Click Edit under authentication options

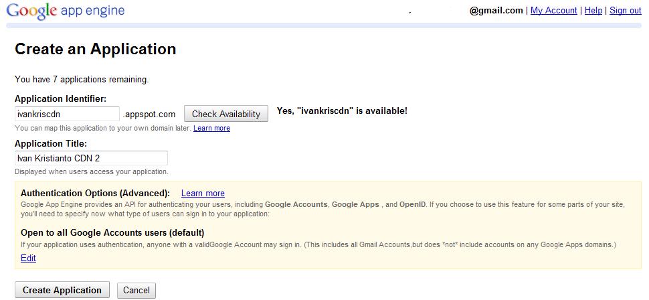tap(28, 258)
